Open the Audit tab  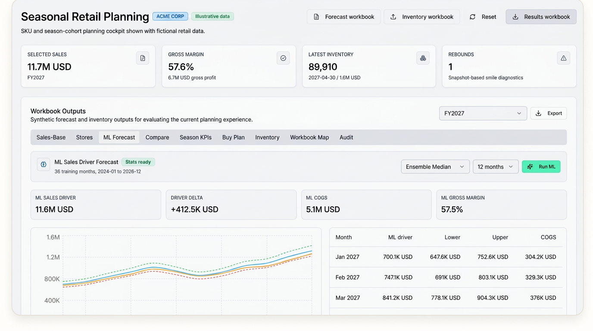pos(346,137)
